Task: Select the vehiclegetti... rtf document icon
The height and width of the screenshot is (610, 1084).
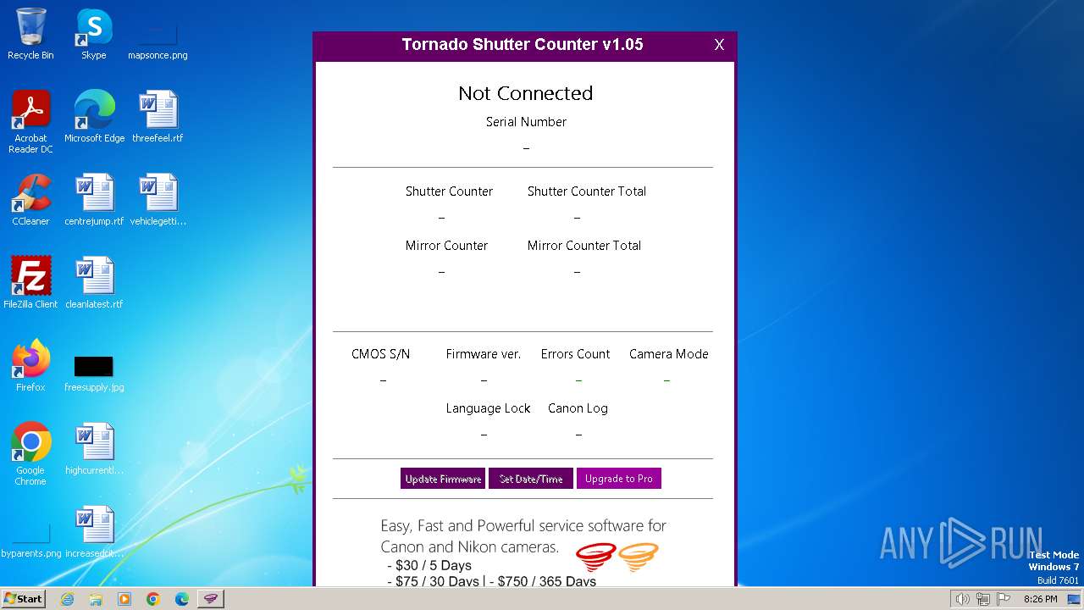Action: (x=158, y=200)
